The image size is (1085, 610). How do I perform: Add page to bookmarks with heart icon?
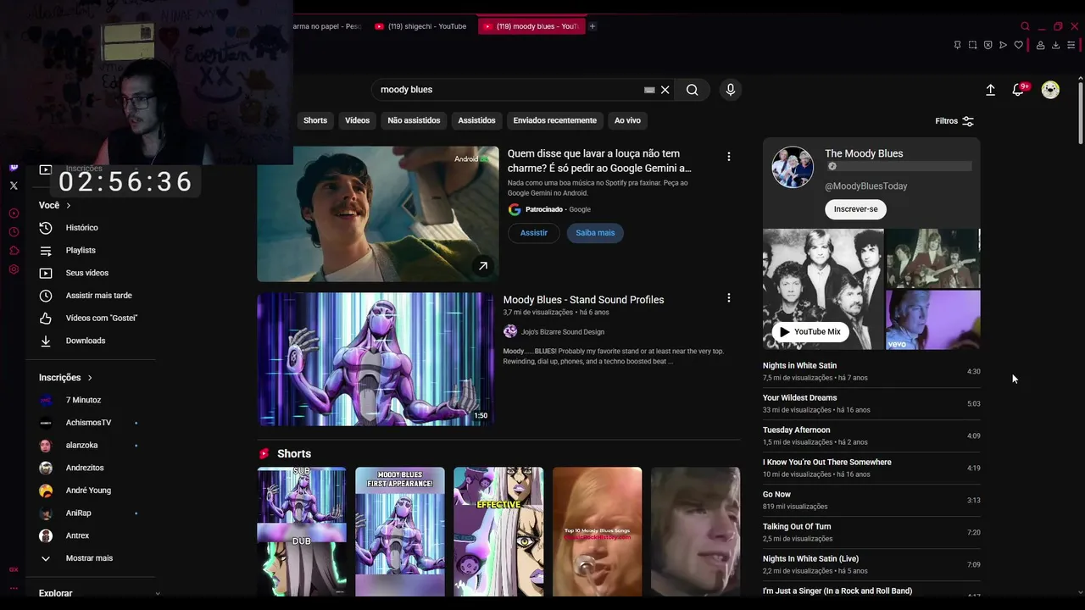(1018, 45)
